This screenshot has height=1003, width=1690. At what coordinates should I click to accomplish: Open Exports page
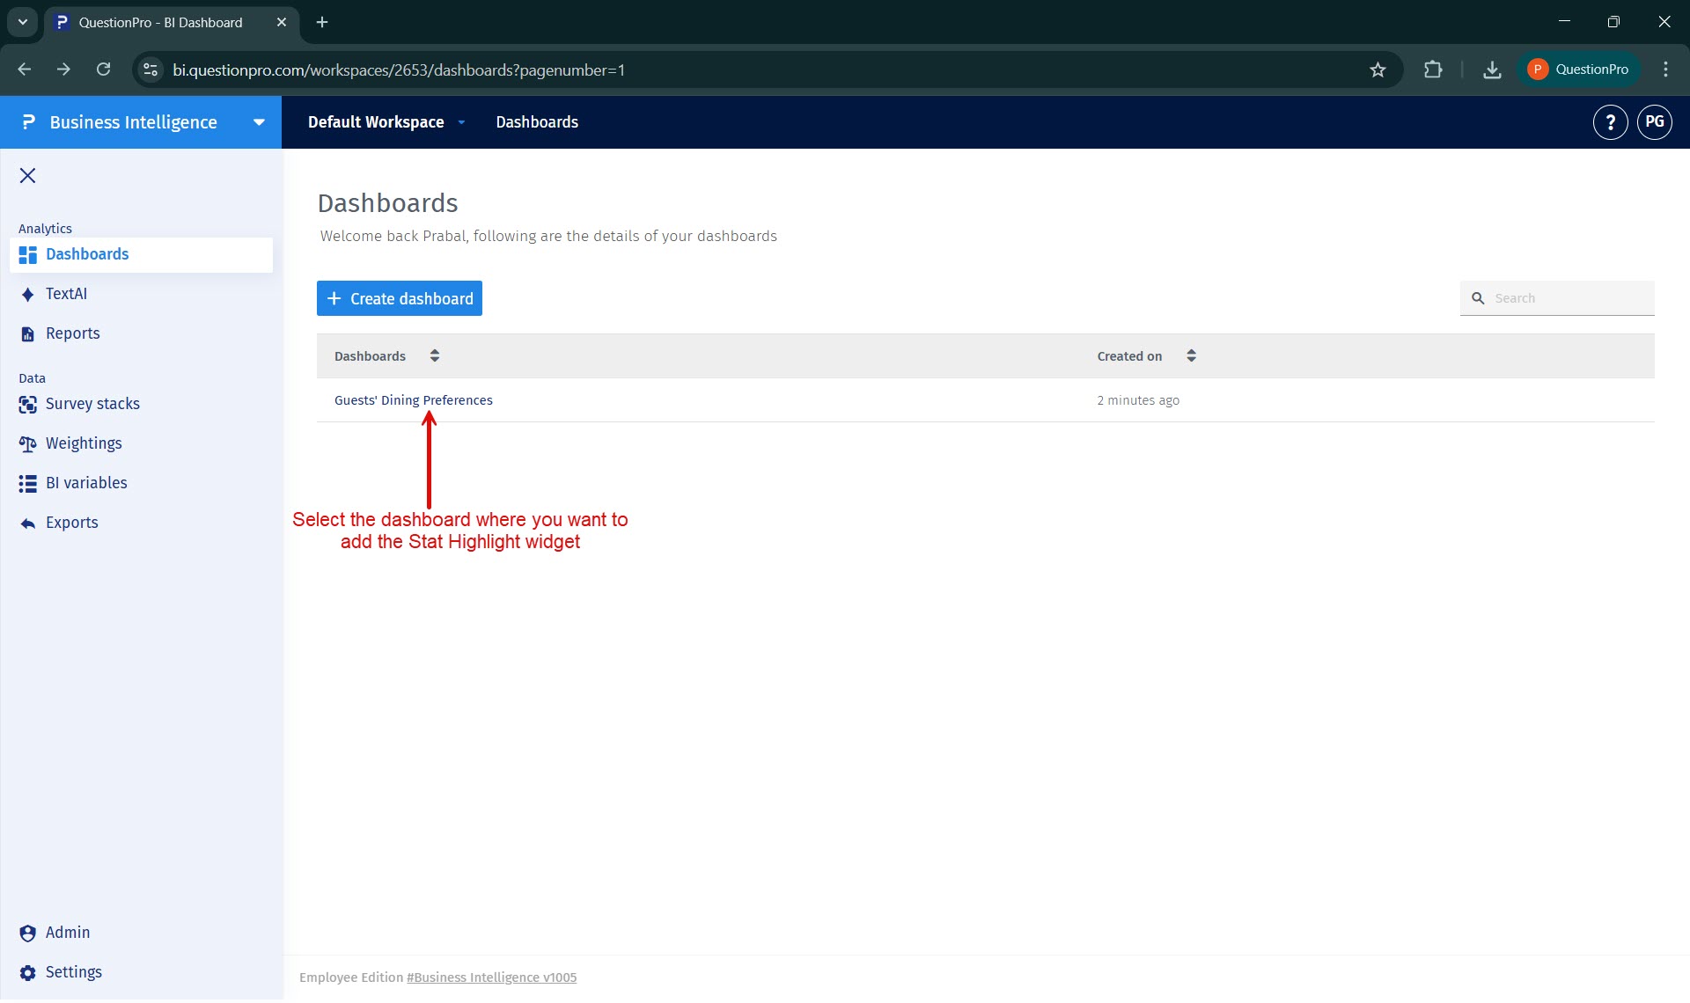tap(71, 523)
